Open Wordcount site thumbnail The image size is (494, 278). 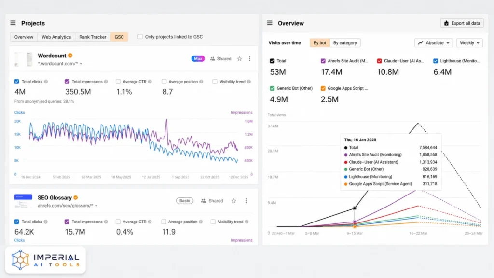[23, 59]
